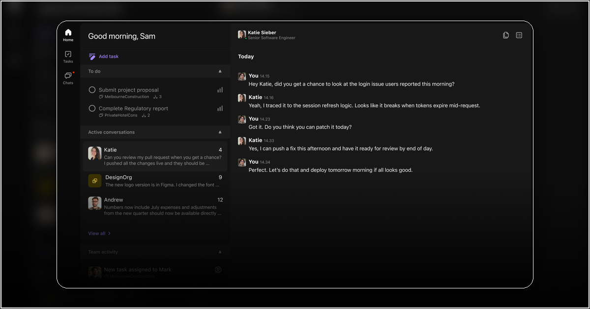Click the person icon beside Mark's task
The width and height of the screenshot is (590, 309).
pyautogui.click(x=218, y=270)
